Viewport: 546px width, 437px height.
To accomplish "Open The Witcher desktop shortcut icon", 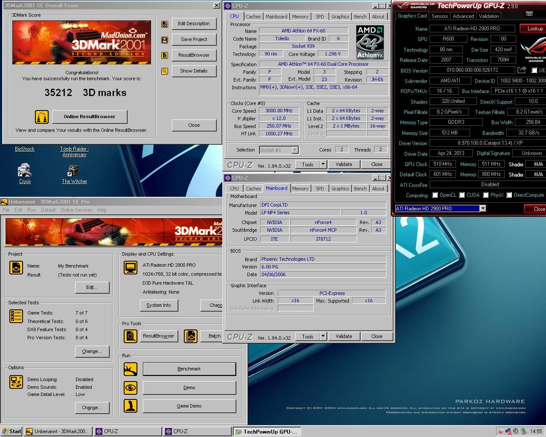I will pyautogui.click(x=74, y=170).
